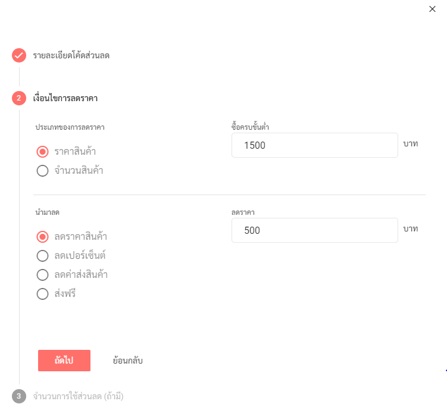Click the ลดราคา field showing 500
The height and width of the screenshot is (404, 447).
coord(314,230)
